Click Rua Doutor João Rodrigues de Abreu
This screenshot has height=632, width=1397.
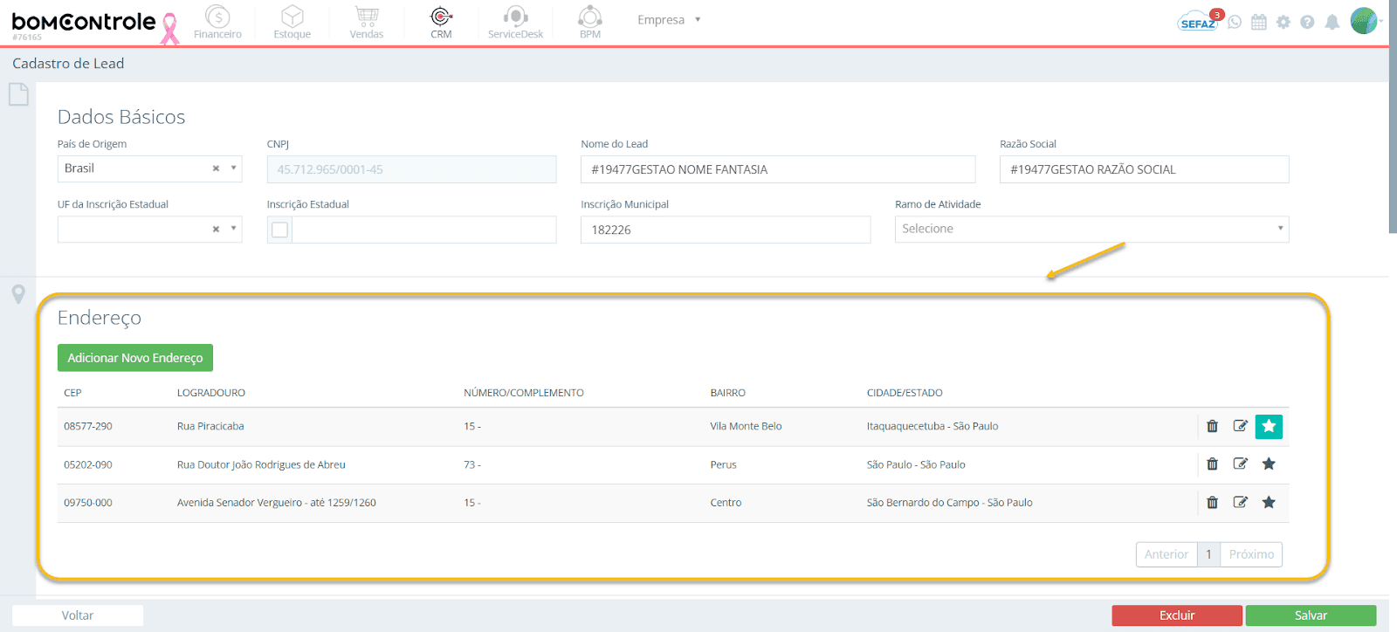pos(261,464)
